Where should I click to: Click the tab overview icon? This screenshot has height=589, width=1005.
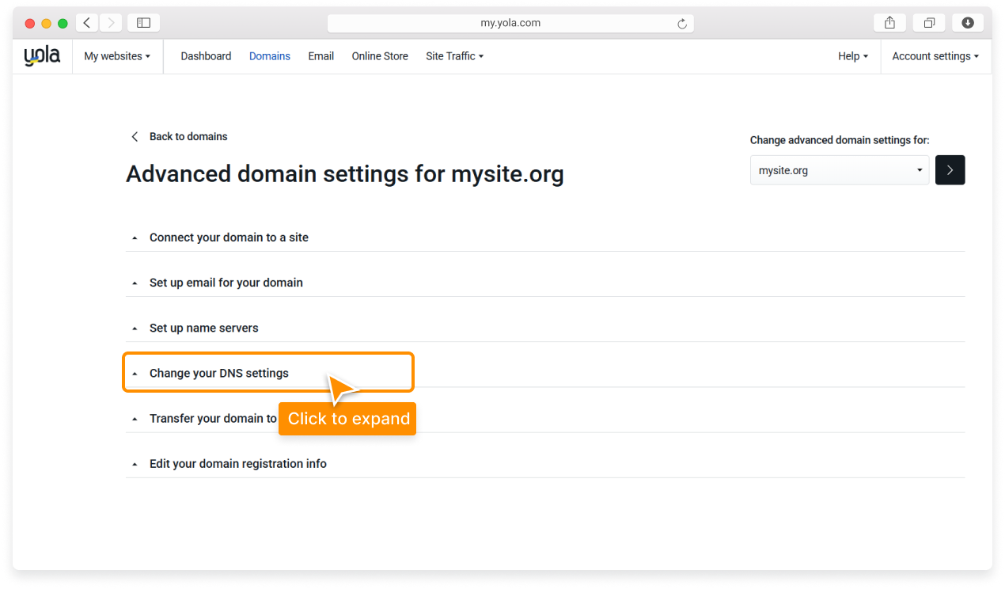tap(928, 22)
